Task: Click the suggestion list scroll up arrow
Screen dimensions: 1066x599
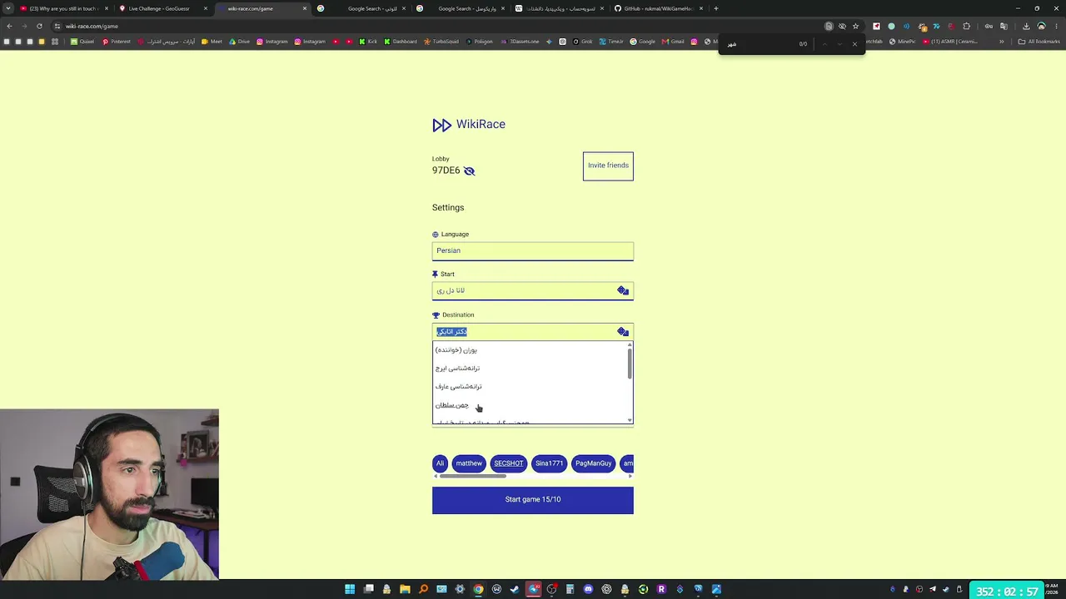Action: pyautogui.click(x=630, y=344)
